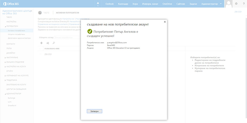Click the search users magnifier icon

pos(54,43)
